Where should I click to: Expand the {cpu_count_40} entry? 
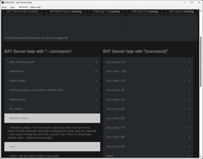tap(148, 99)
